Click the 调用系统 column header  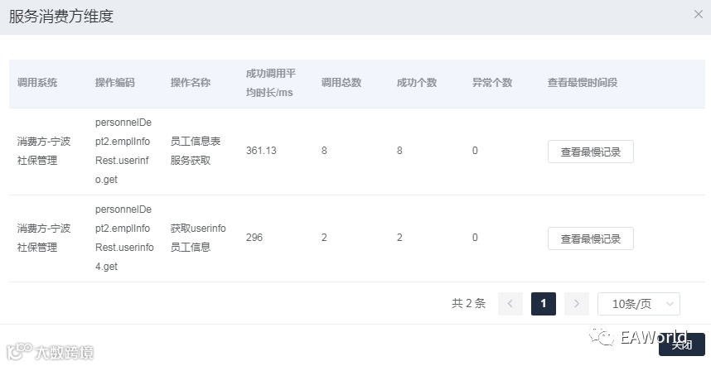(37, 83)
